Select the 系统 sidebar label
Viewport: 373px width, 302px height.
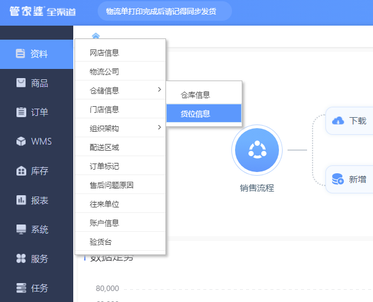[x=40, y=229]
